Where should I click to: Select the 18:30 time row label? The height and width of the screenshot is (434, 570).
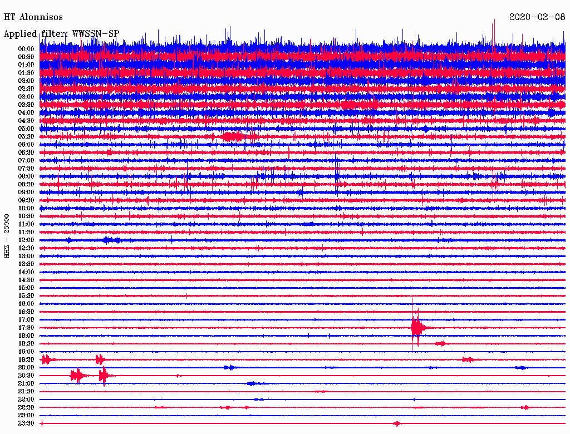(26, 344)
